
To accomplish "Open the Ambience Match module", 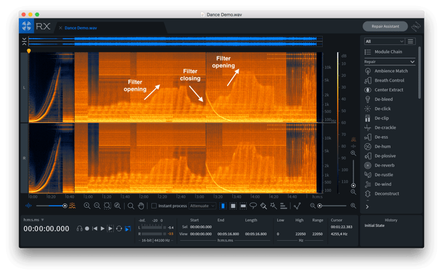I will point(386,71).
